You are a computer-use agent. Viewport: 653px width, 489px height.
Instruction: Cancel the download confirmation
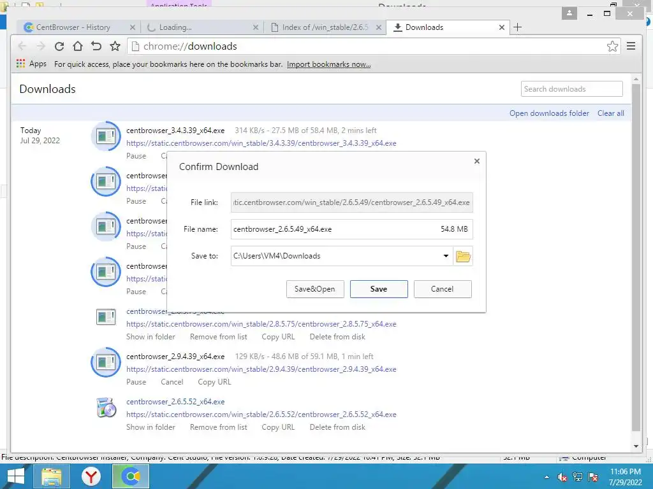(443, 289)
